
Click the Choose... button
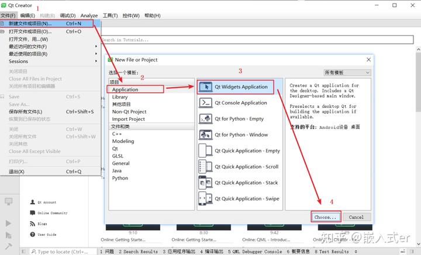(x=326, y=217)
